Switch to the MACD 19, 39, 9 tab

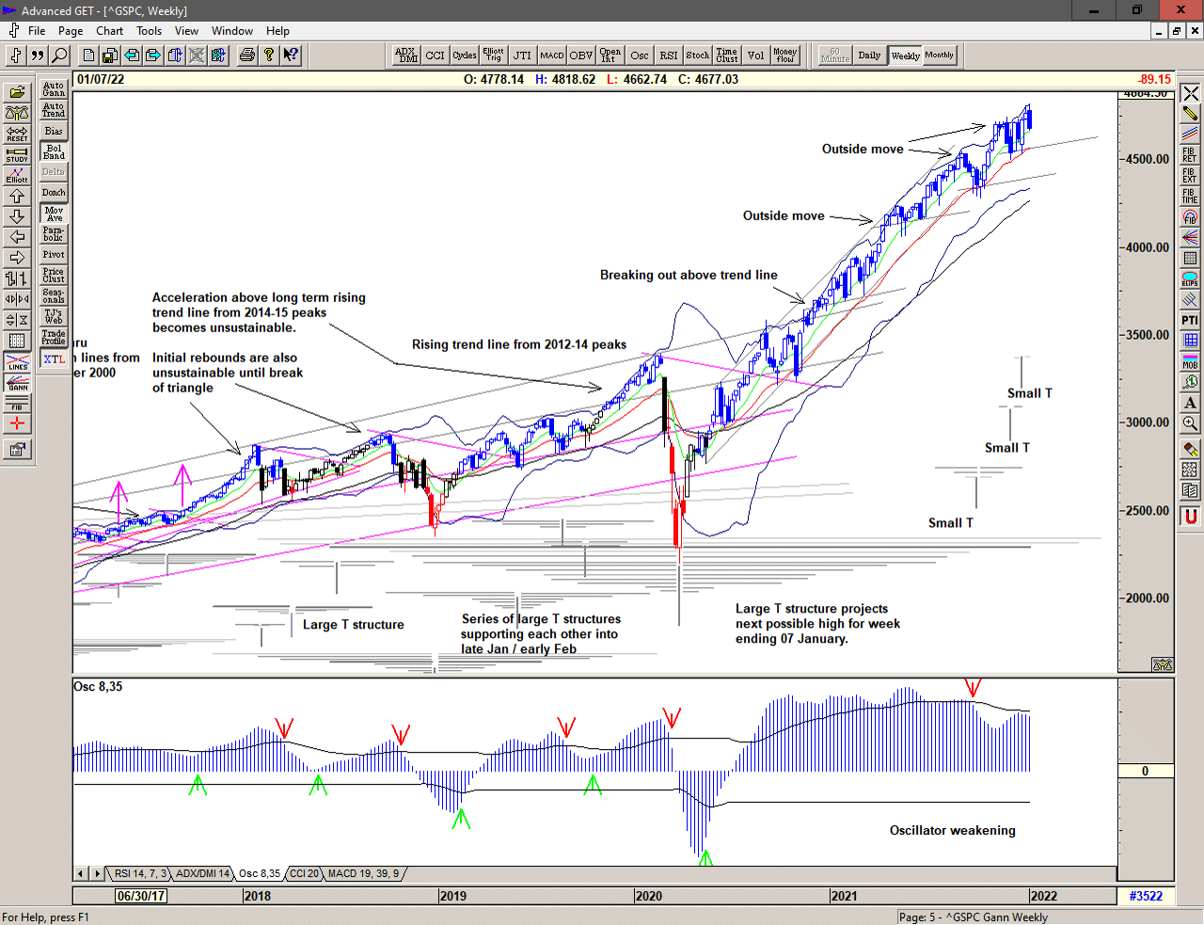click(x=363, y=873)
